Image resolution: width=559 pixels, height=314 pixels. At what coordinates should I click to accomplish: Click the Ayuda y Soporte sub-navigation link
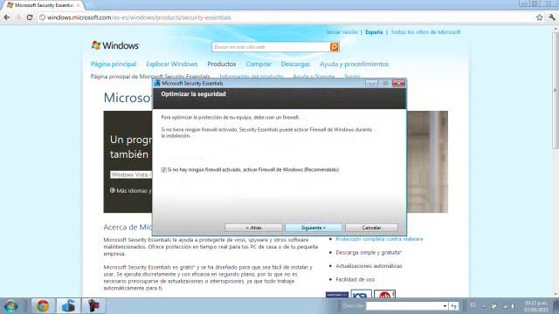click(314, 77)
